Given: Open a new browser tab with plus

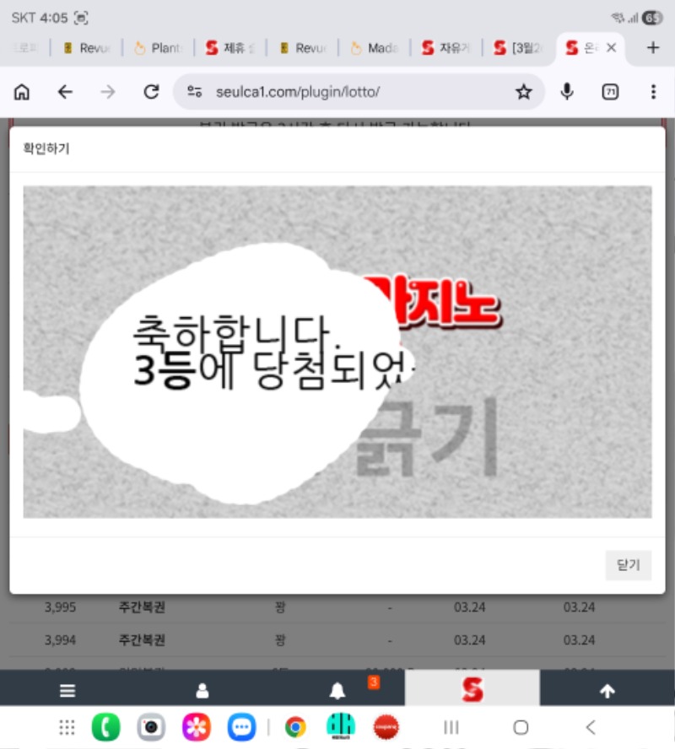Looking at the screenshot, I should pos(652,48).
